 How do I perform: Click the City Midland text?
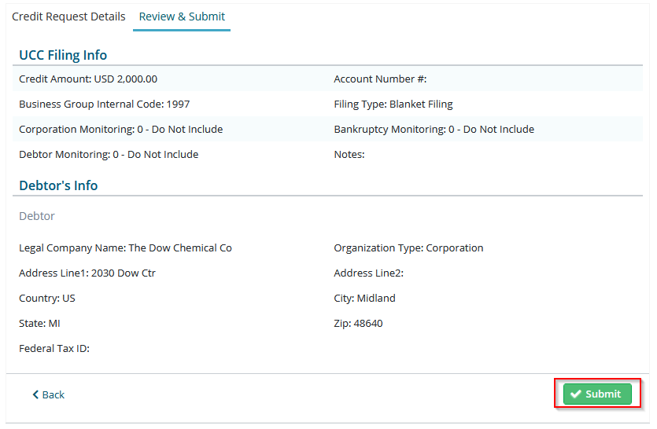coord(364,298)
